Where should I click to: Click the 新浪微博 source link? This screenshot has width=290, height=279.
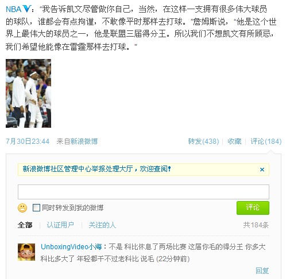[84, 142]
